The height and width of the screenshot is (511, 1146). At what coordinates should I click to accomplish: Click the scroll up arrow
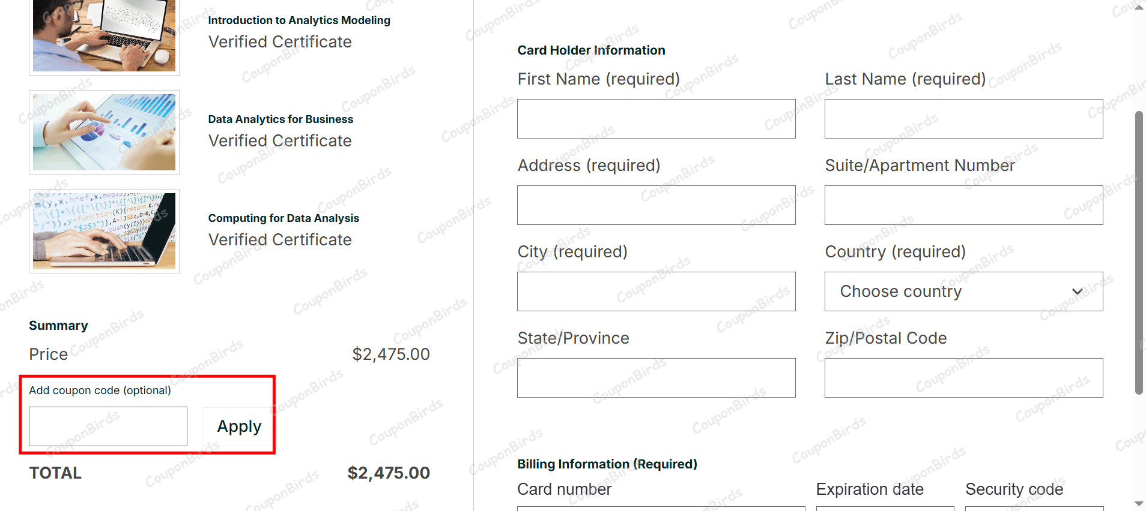1139,7
